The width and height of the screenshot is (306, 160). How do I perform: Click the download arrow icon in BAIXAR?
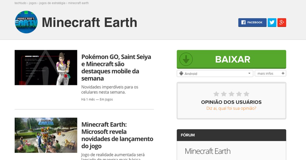(186, 59)
